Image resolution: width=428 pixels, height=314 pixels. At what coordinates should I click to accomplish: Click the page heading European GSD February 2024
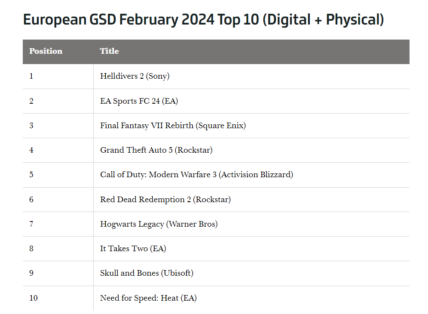(203, 19)
